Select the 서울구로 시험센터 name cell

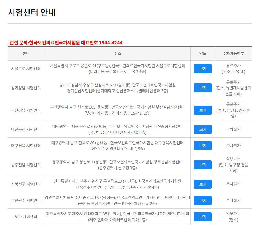coord(26,69)
